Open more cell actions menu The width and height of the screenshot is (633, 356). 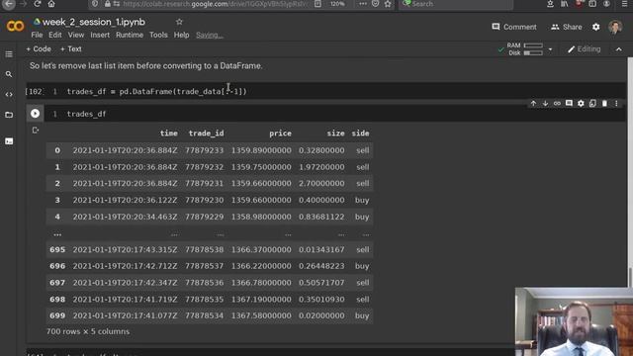[616, 104]
